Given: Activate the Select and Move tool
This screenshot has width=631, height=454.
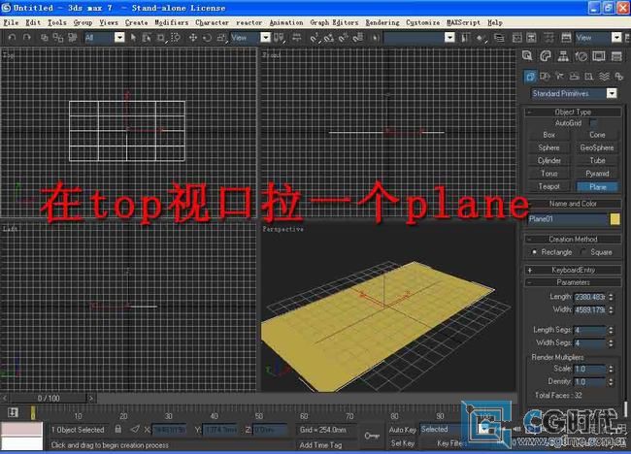Looking at the screenshot, I should [193, 38].
